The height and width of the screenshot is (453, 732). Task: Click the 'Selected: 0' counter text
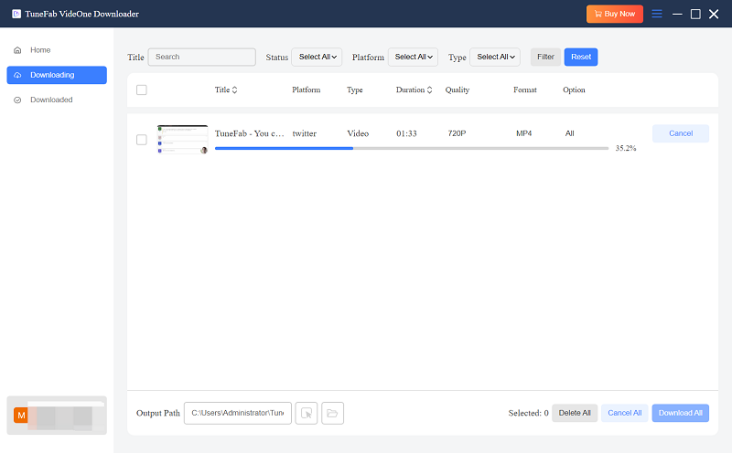528,413
